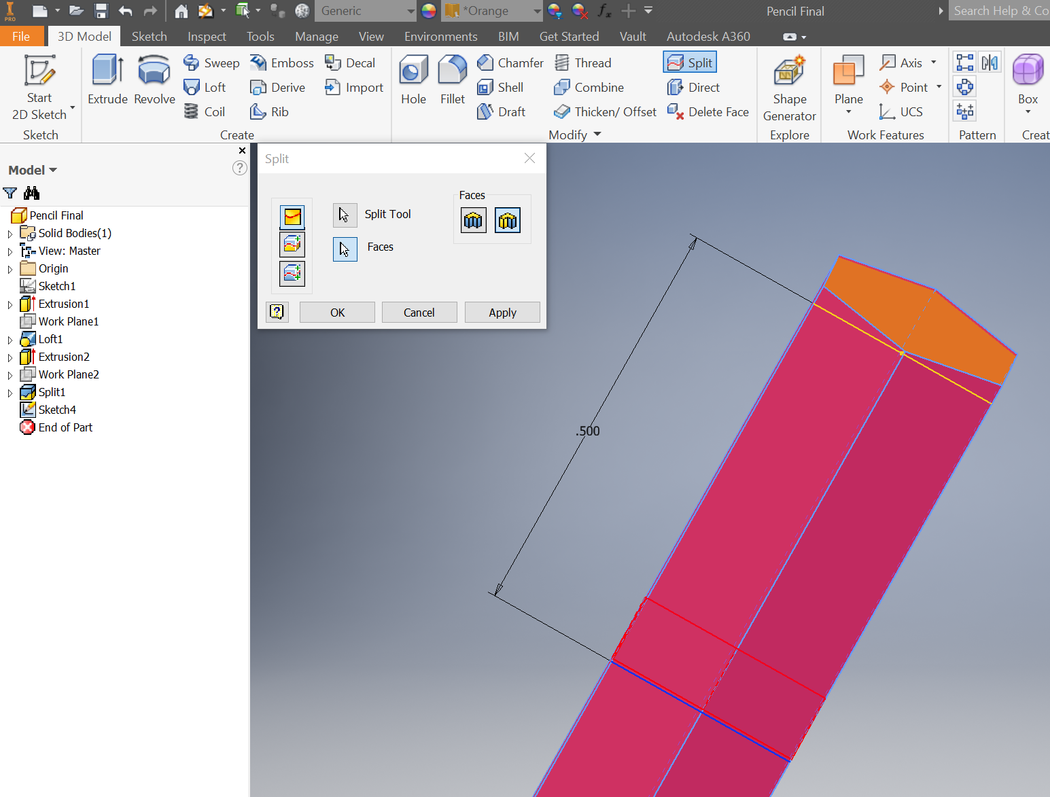The image size is (1050, 797).
Task: Cancel the Split dialog
Action: pyautogui.click(x=419, y=312)
